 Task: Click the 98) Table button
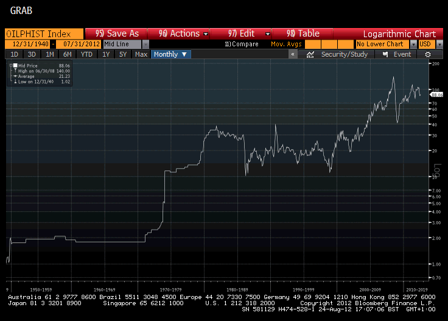[x=303, y=34]
